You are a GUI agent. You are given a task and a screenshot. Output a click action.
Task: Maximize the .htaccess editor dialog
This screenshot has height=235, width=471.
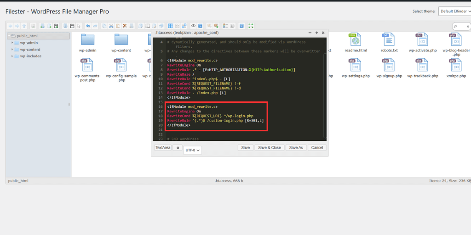coord(316,33)
